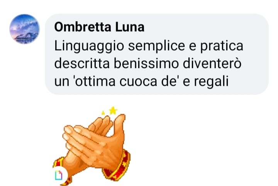Click the word 'regali' ending the comment
278x186 pixels.
coord(211,82)
